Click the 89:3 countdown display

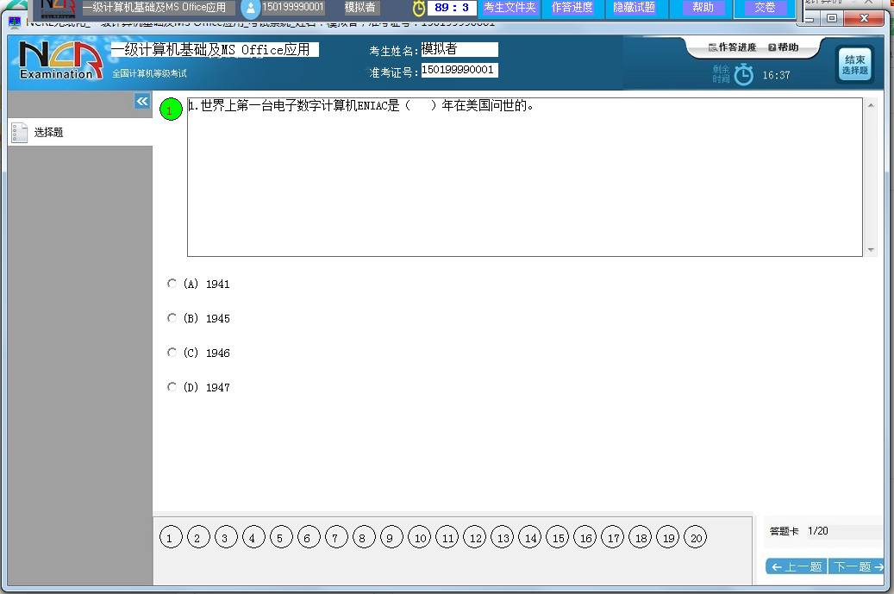pos(452,8)
